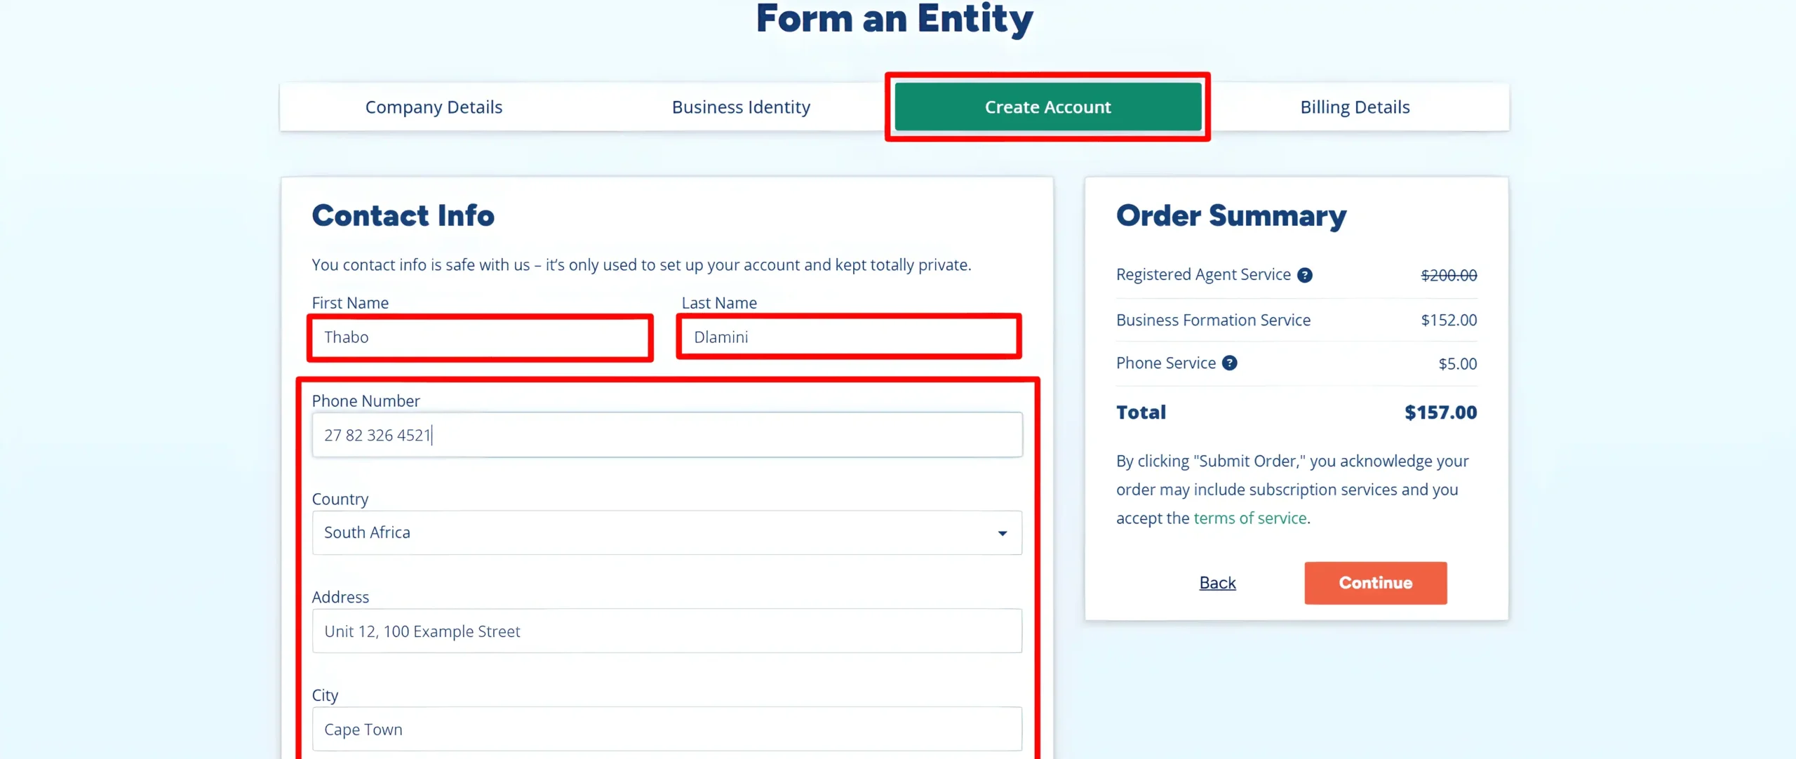1796x759 pixels.
Task: Click the Contact Info heading
Action: coord(403,215)
